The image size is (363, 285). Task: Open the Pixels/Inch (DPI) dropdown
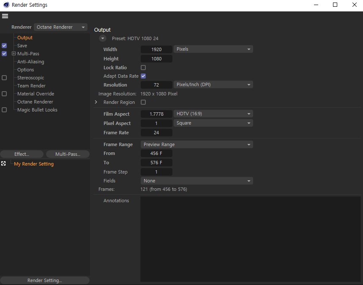(x=213, y=85)
